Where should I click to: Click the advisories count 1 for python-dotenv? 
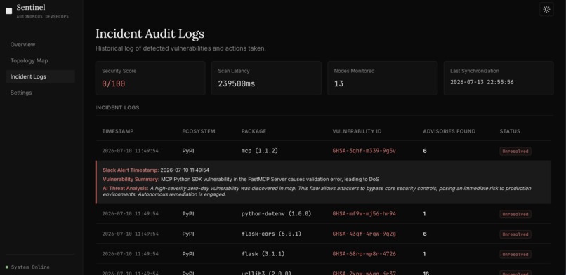coord(424,214)
